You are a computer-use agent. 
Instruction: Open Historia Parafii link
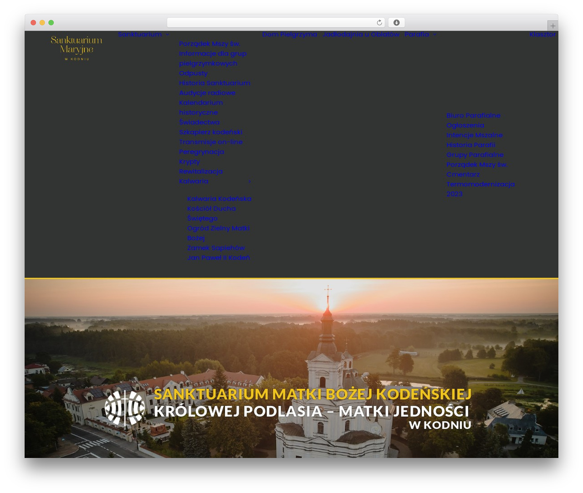[x=471, y=145]
